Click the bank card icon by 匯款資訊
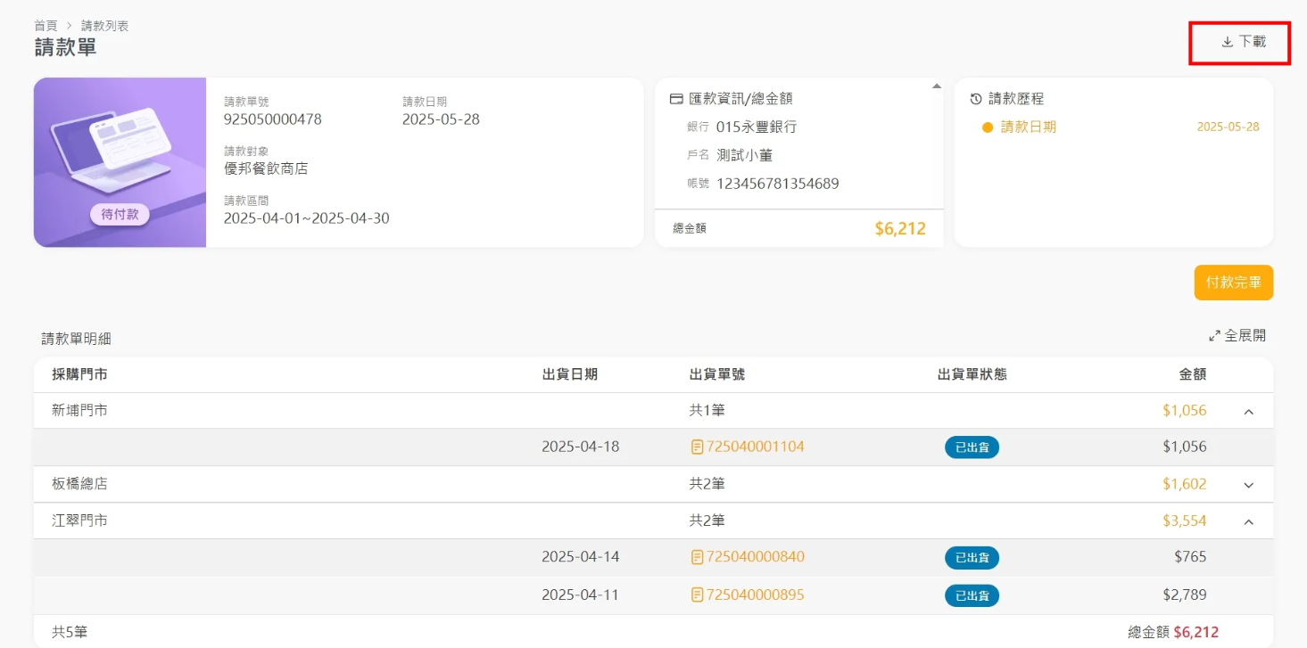1307x648 pixels. point(676,99)
